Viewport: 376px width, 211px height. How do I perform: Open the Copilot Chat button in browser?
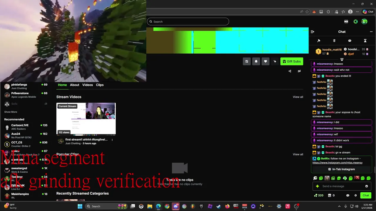pos(368,12)
